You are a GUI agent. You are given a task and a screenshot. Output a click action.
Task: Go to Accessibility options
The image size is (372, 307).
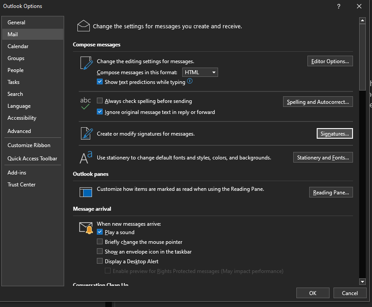click(x=33, y=118)
